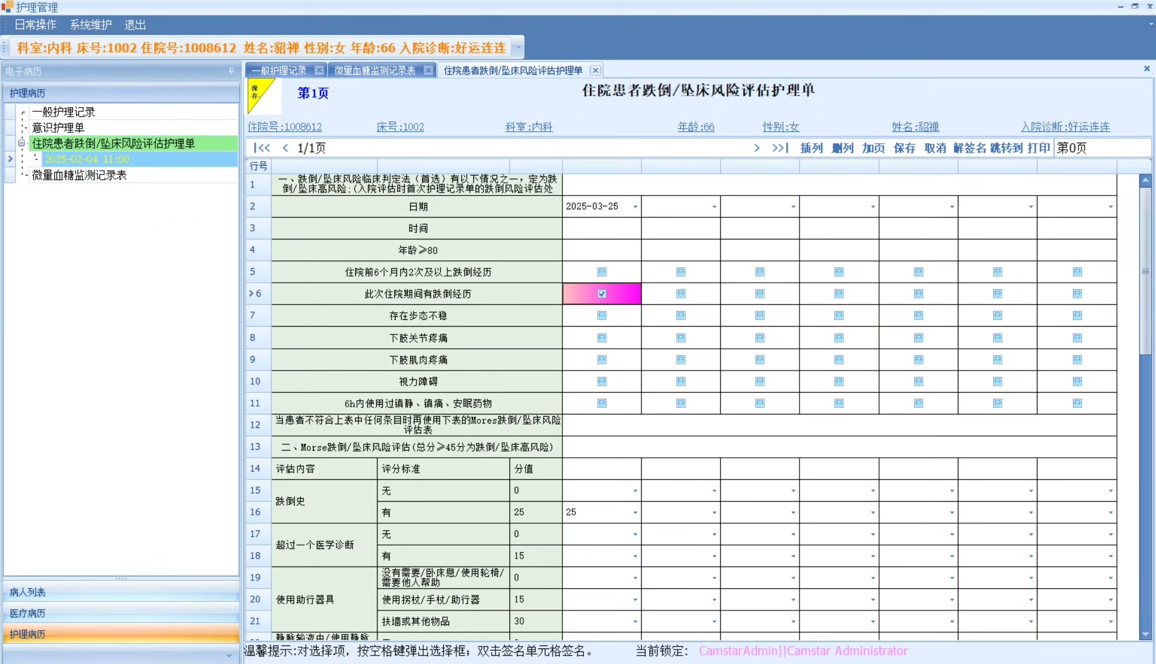The height and width of the screenshot is (664, 1156).
Task: Uncheck 此次住院期间有跌倒经历 first column checkbox
Action: [x=601, y=294]
